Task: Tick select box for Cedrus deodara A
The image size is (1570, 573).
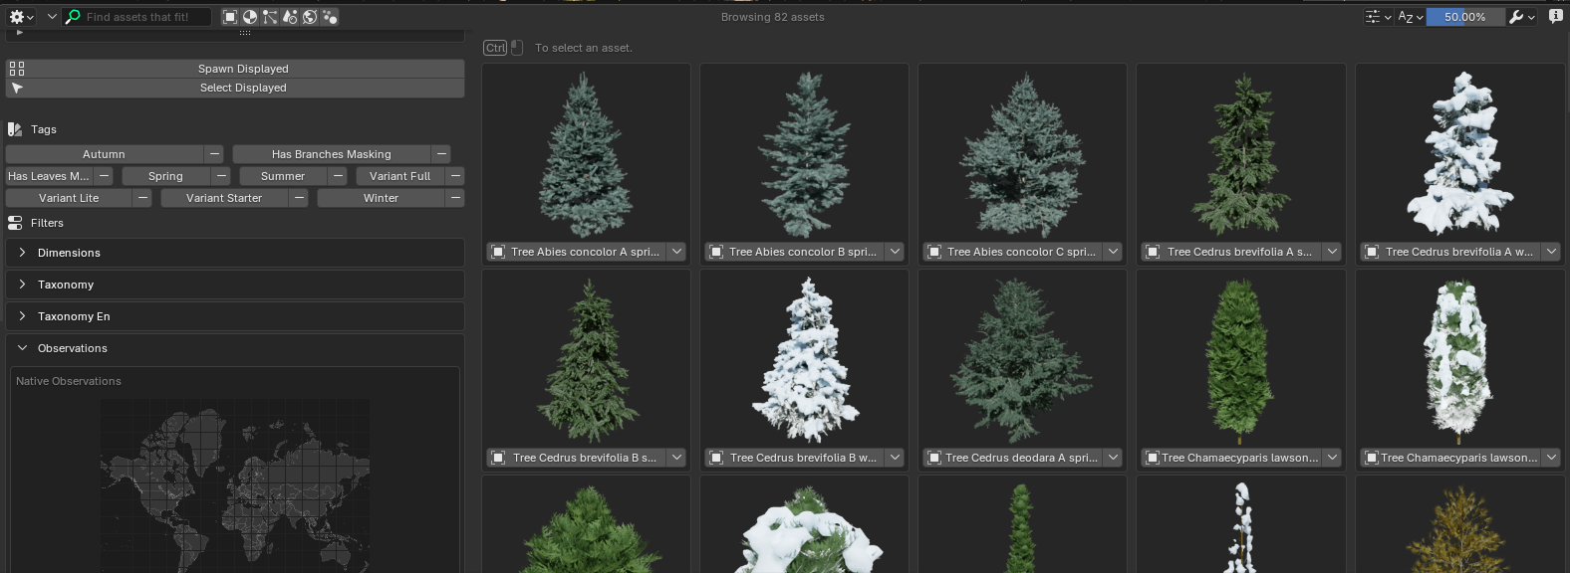Action: [x=933, y=458]
